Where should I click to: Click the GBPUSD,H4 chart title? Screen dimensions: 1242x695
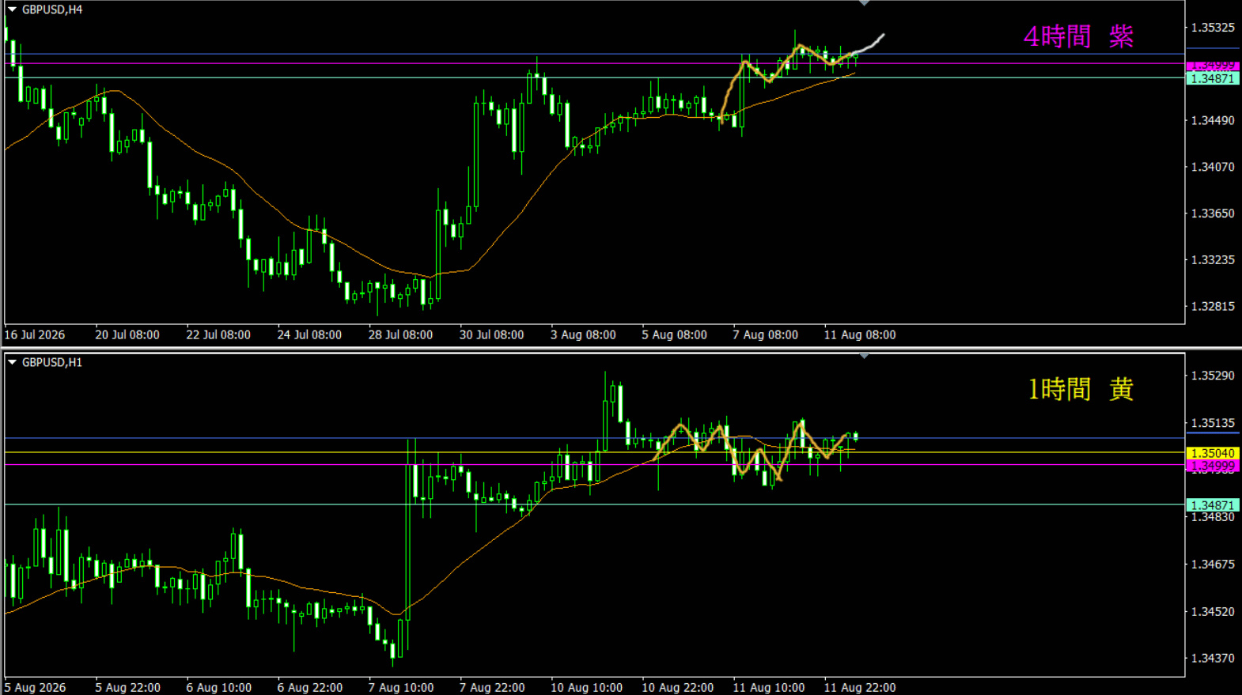pos(52,9)
